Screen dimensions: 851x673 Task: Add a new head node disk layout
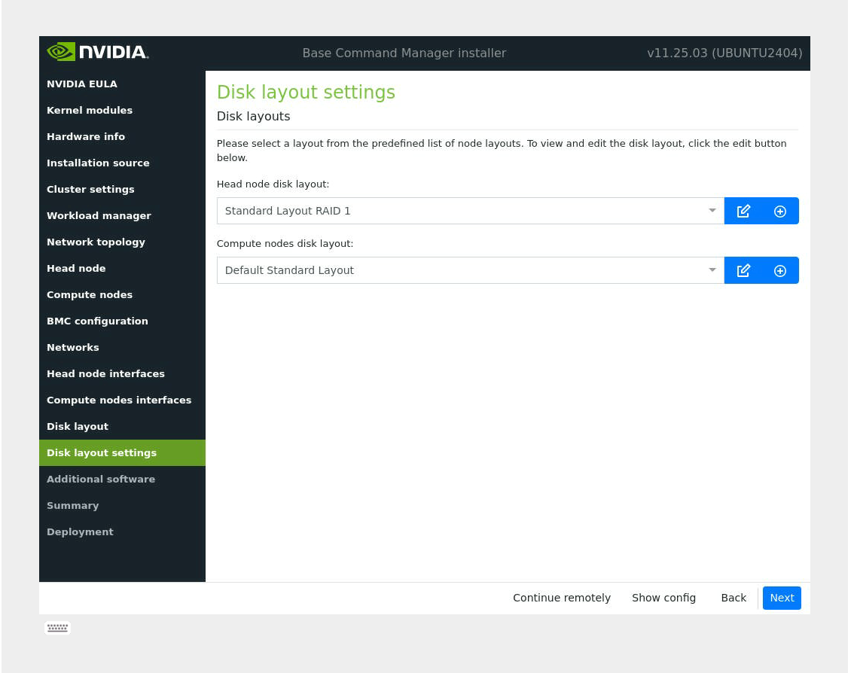780,211
